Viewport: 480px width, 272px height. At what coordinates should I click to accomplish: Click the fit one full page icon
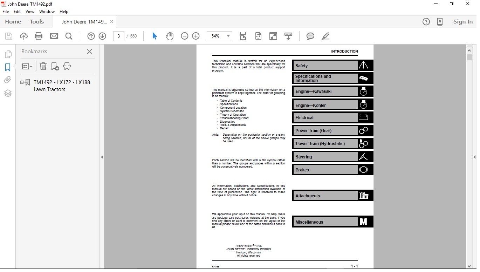click(x=258, y=36)
